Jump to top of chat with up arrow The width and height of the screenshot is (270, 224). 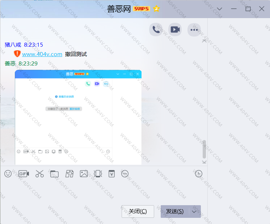(x=204, y=41)
